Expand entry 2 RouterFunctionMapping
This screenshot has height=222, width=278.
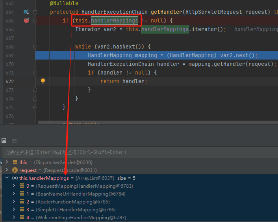coord(14,201)
